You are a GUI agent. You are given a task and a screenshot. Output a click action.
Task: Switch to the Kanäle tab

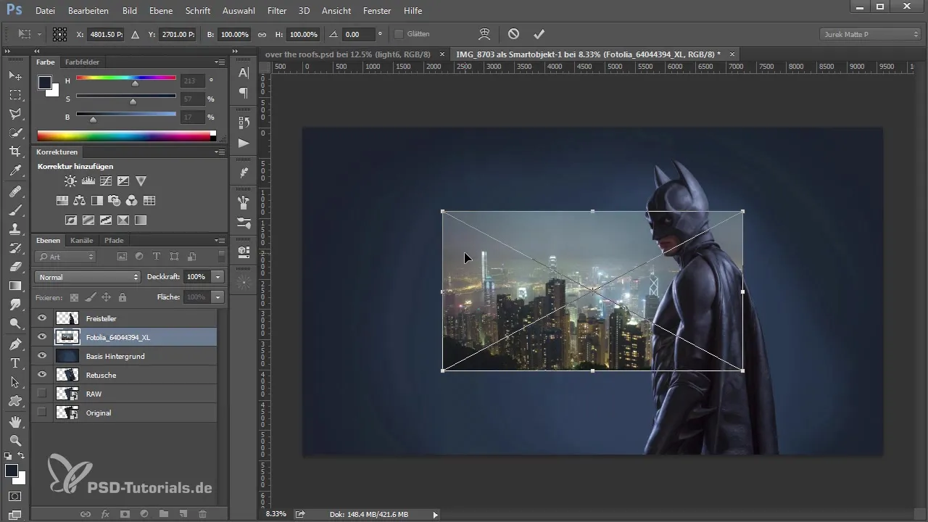click(x=82, y=240)
